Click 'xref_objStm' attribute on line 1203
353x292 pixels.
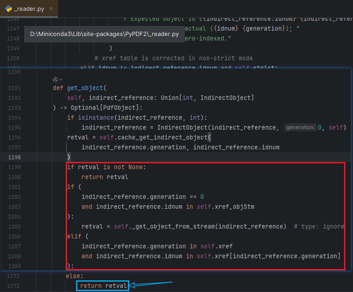tap(234, 207)
